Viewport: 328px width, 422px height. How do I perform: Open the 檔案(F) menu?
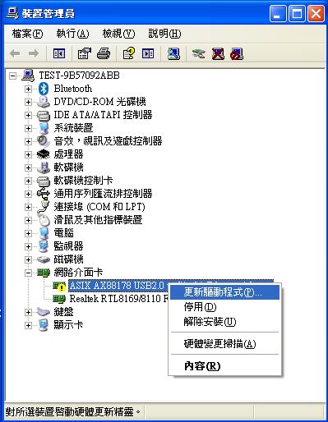pos(27,34)
